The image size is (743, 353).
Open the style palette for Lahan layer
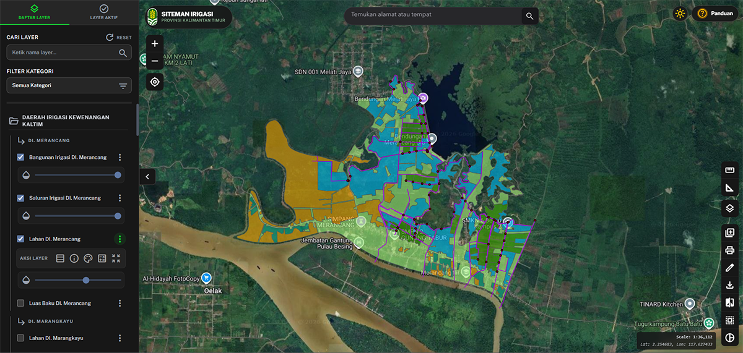point(88,258)
